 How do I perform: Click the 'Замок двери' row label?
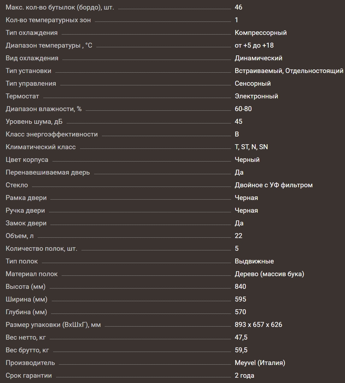click(26, 223)
